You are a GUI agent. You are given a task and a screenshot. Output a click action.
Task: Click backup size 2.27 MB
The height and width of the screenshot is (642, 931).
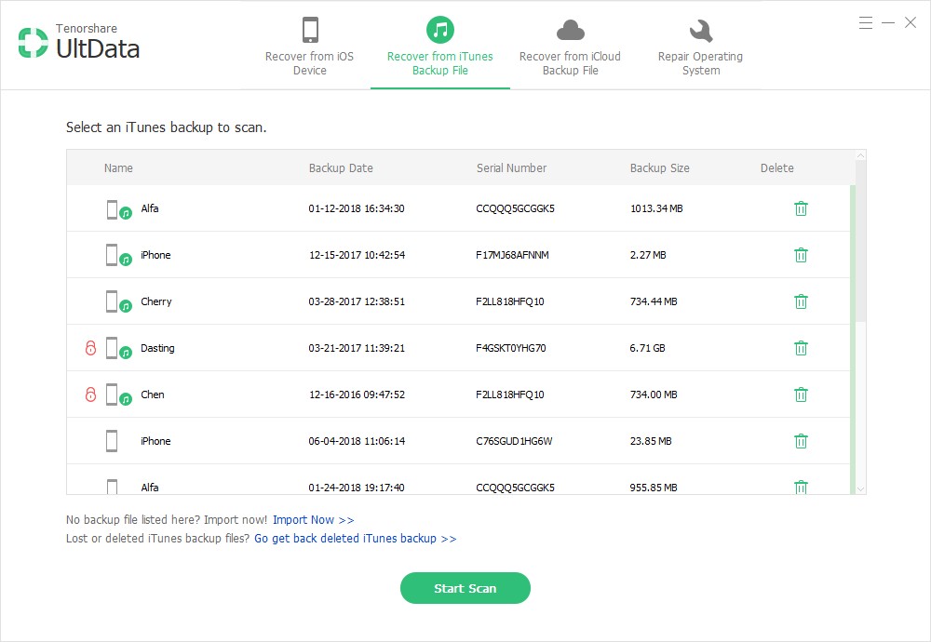[x=648, y=255]
